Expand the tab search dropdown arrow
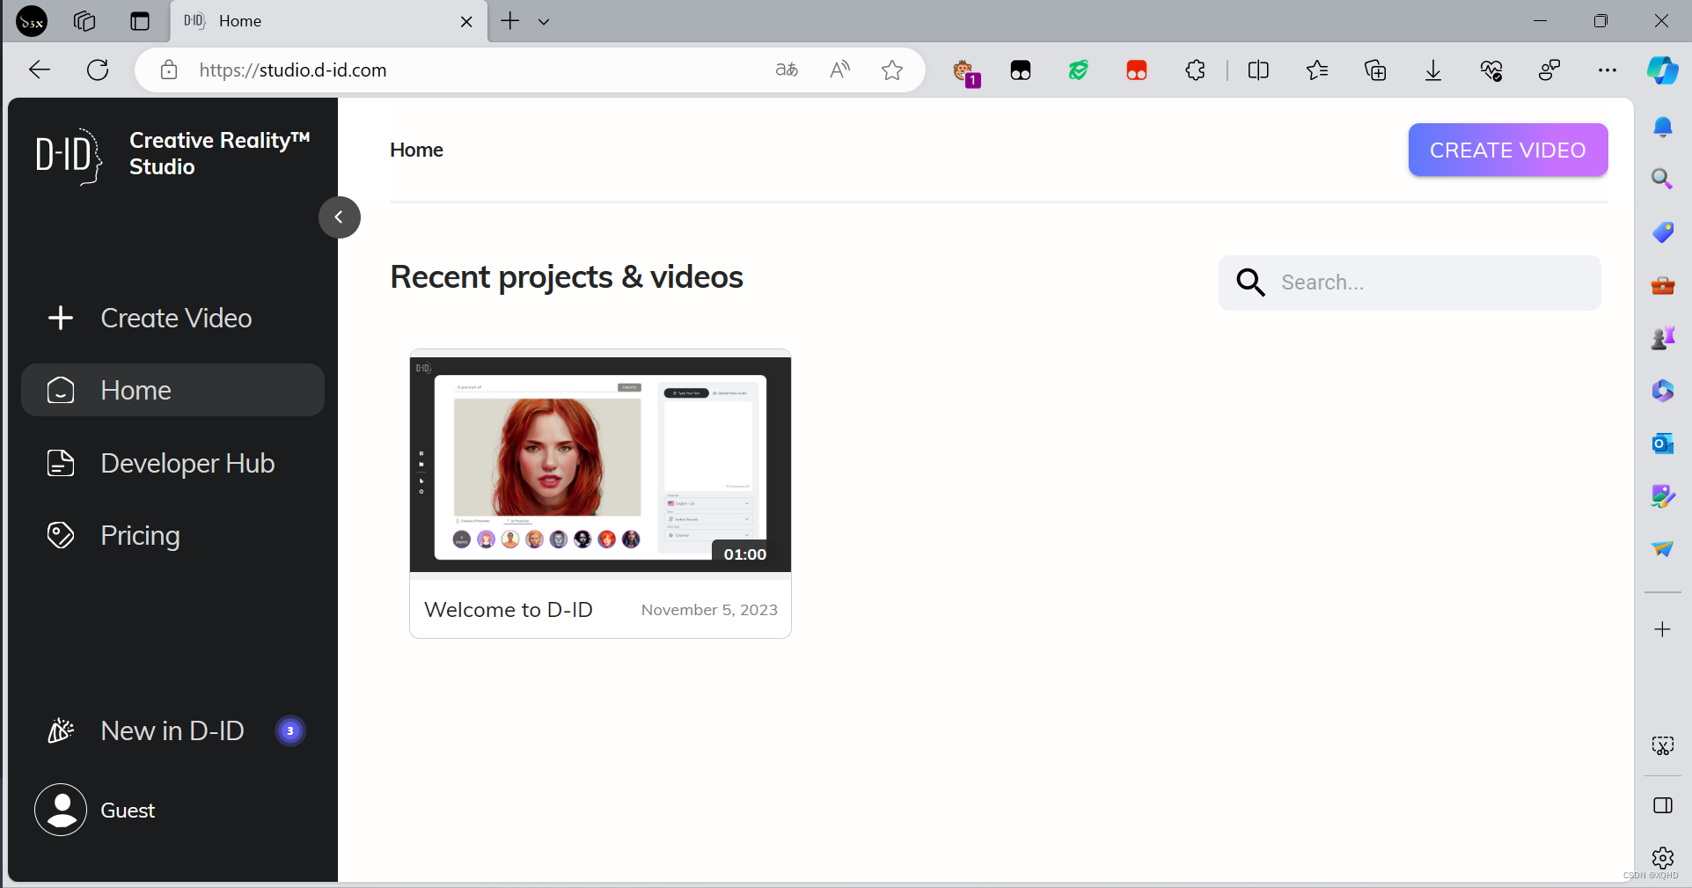The width and height of the screenshot is (1692, 888). tap(544, 21)
